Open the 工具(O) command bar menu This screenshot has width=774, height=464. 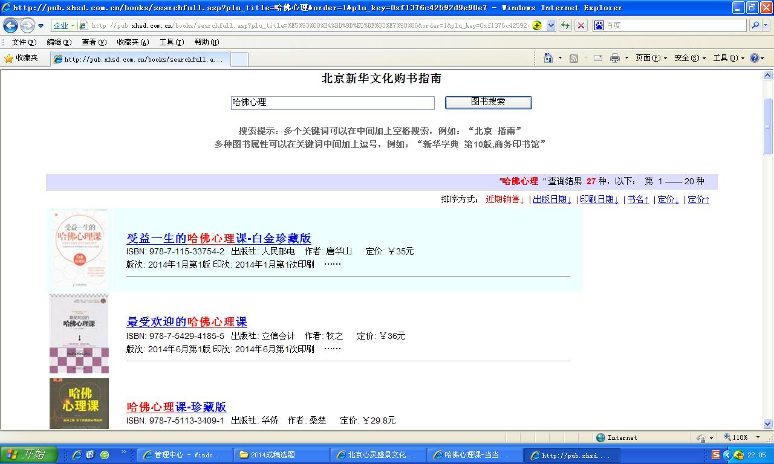coord(729,58)
